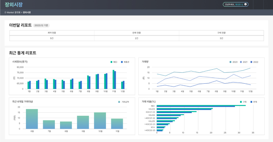
Task: Click the KAU23 row label
Action: (152, 109)
